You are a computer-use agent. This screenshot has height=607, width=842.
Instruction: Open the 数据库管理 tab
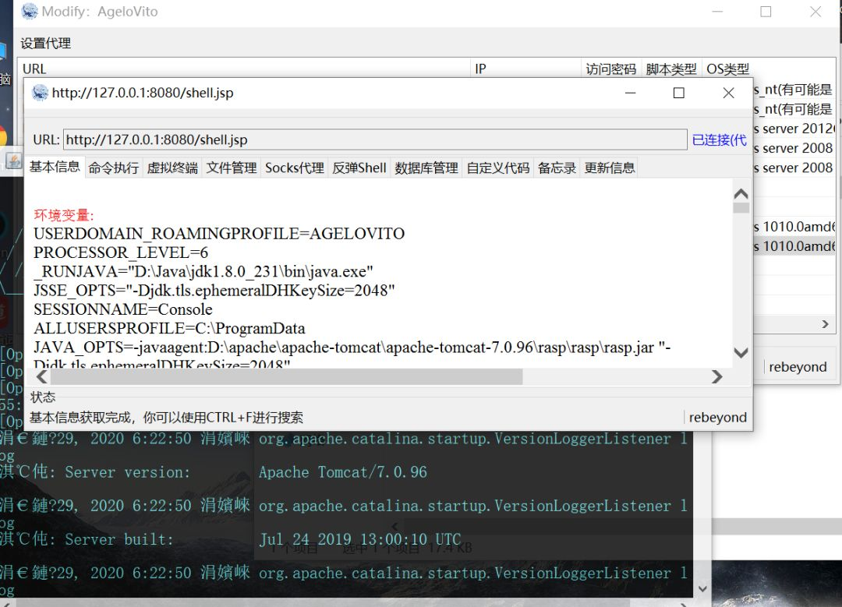(x=426, y=168)
